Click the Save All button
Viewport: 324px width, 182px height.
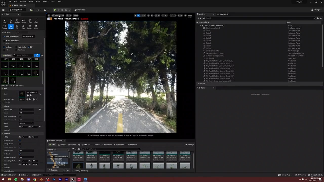click(x=72, y=145)
